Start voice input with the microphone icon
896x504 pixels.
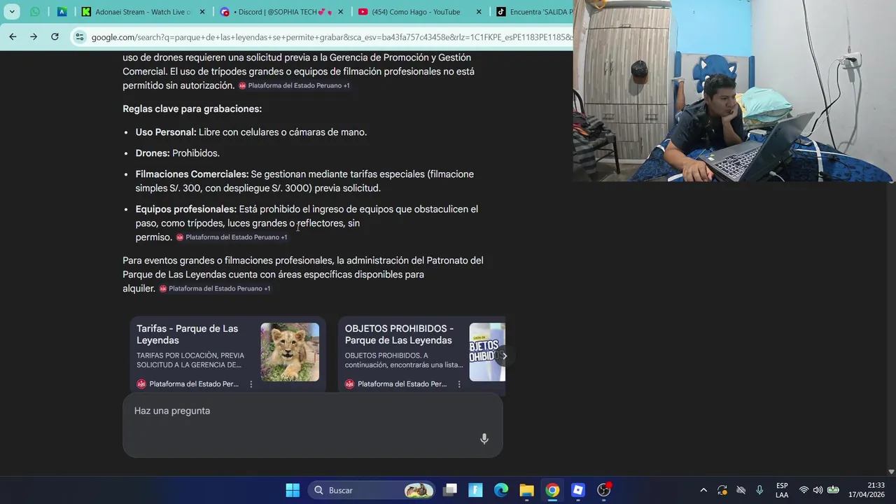coord(484,439)
